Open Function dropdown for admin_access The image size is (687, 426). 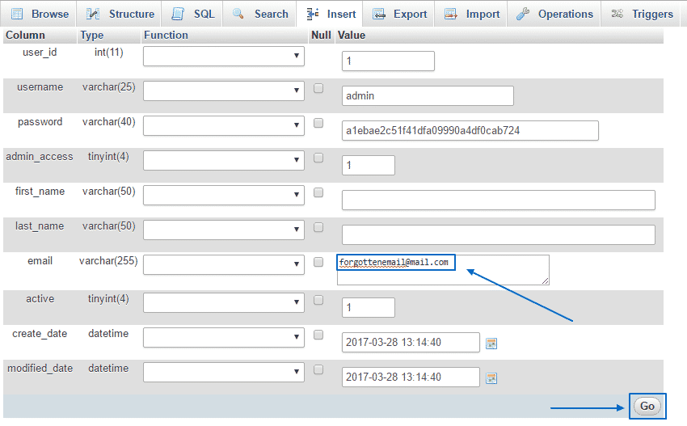[x=223, y=160]
